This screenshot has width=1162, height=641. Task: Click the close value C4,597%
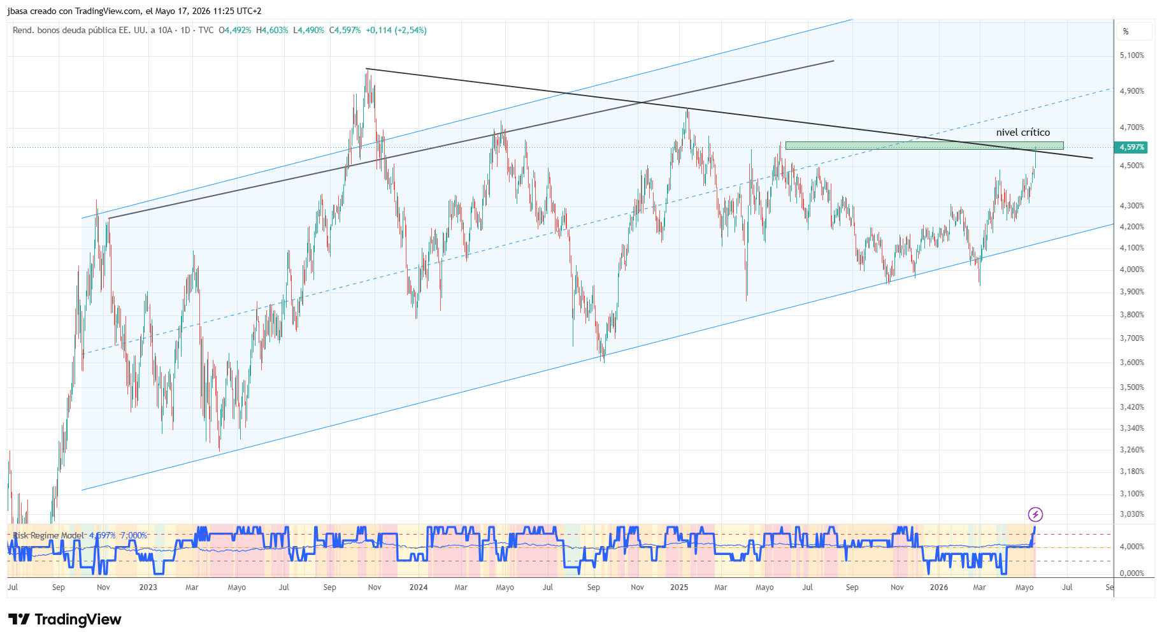[345, 30]
